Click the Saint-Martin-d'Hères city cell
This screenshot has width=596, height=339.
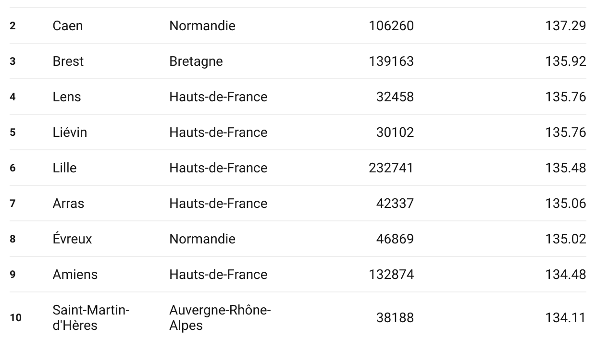(91, 317)
